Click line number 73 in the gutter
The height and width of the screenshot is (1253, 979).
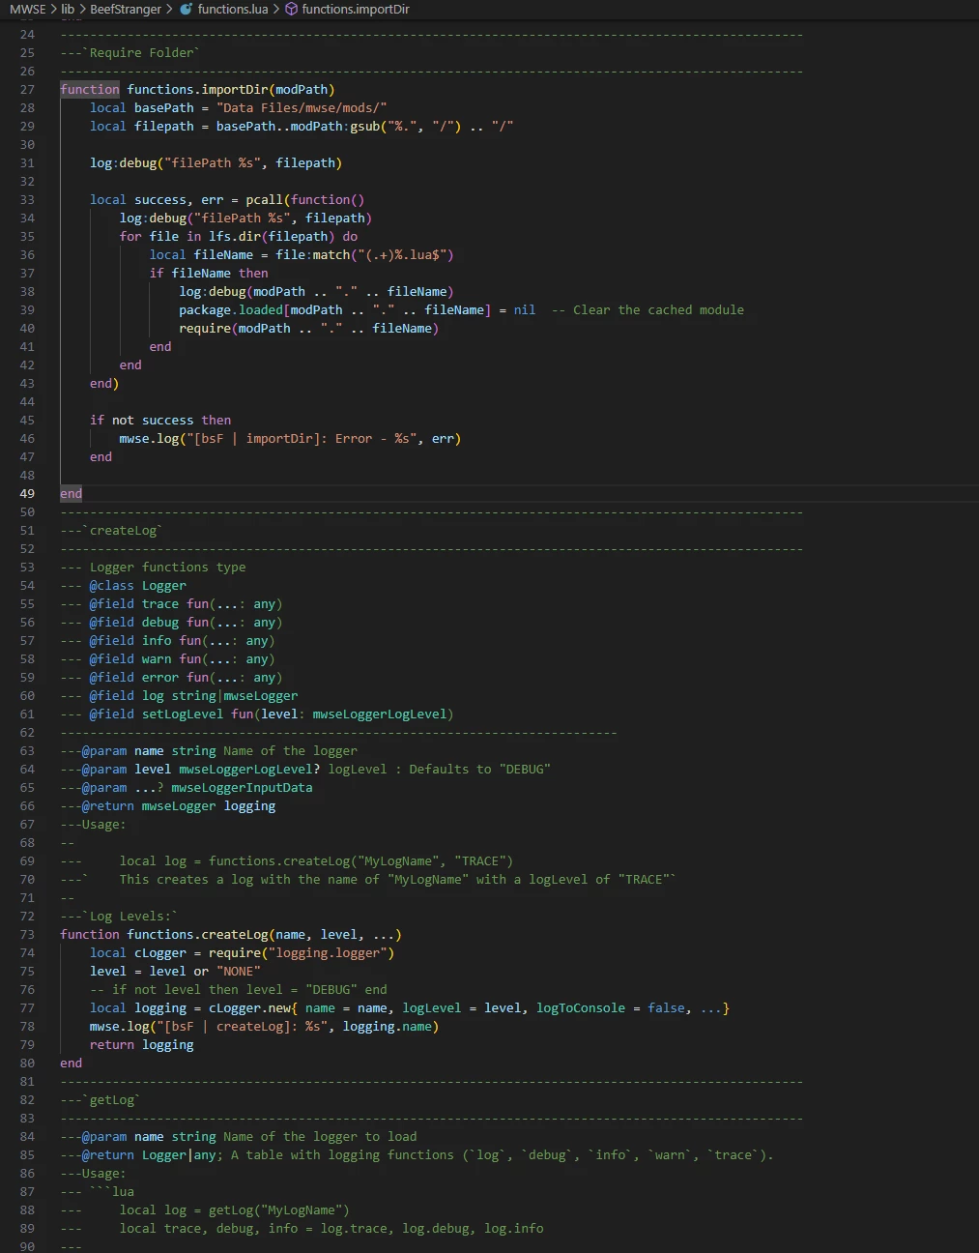click(27, 935)
